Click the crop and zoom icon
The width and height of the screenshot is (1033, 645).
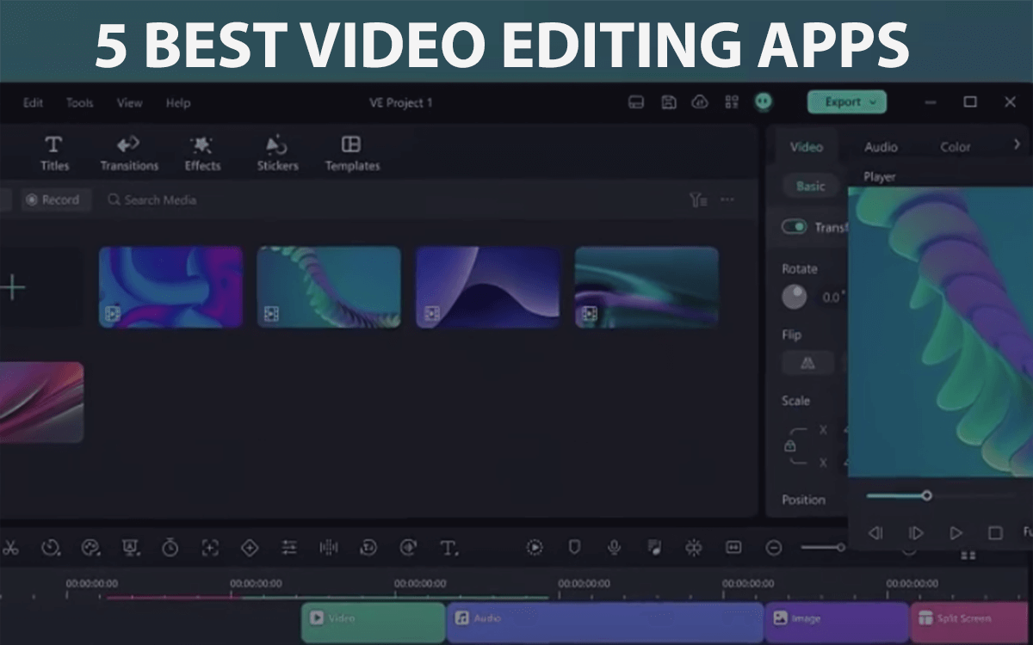tap(209, 548)
